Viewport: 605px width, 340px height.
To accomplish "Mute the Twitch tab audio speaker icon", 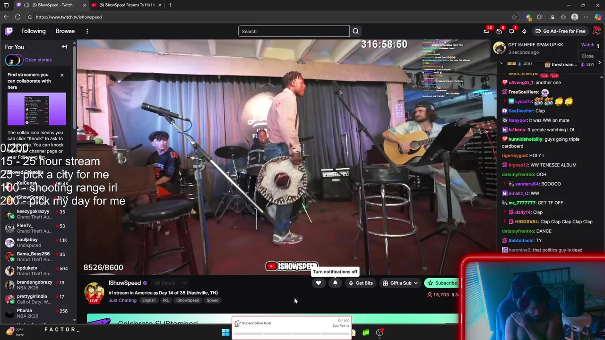I will pos(26,5).
